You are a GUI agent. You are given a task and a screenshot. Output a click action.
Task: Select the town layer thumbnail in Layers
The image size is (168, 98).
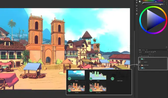(x=142, y=65)
